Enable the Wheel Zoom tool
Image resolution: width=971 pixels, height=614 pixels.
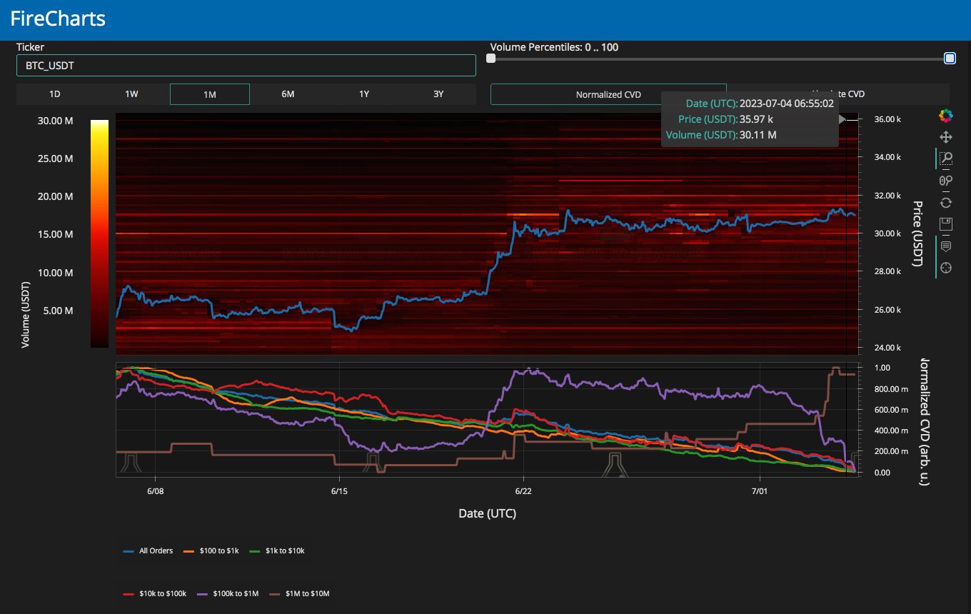point(946,181)
